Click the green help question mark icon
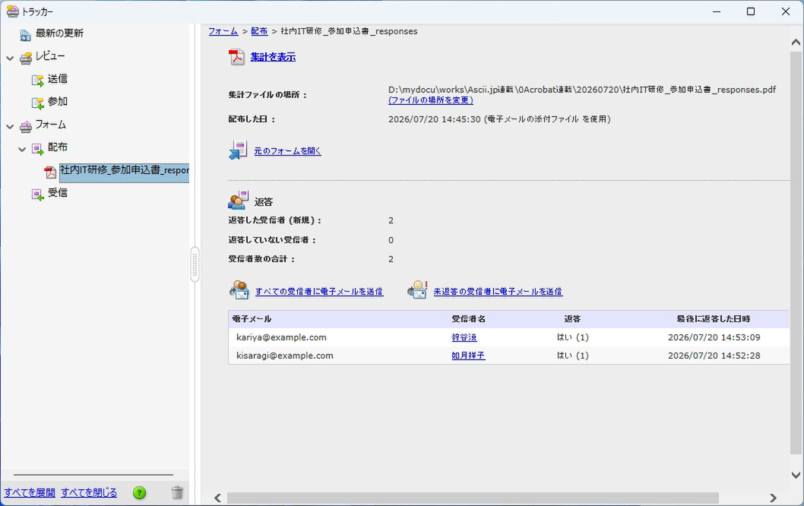Image resolution: width=804 pixels, height=506 pixels. pyautogui.click(x=140, y=492)
